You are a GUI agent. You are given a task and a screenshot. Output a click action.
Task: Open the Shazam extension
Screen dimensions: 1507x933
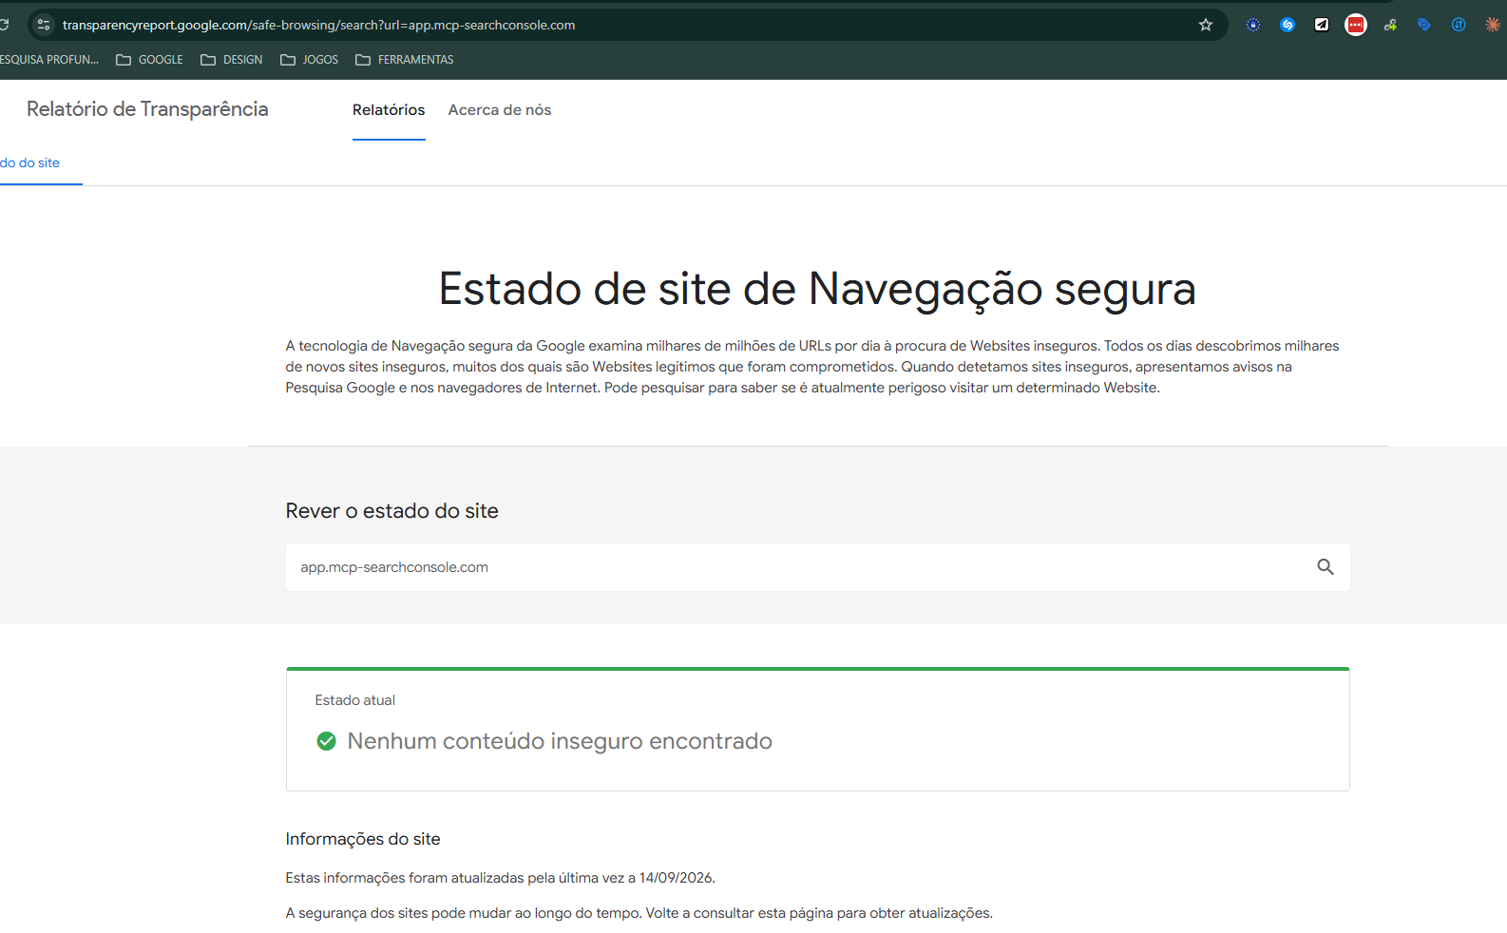pyautogui.click(x=1288, y=25)
